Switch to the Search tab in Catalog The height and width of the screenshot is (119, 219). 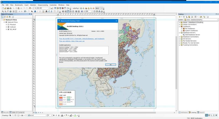[x=201, y=112]
